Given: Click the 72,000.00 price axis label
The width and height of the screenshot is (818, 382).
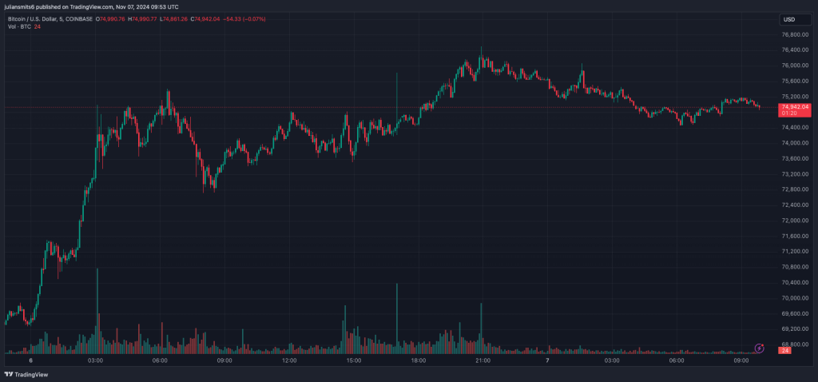Looking at the screenshot, I should pyautogui.click(x=795, y=221).
